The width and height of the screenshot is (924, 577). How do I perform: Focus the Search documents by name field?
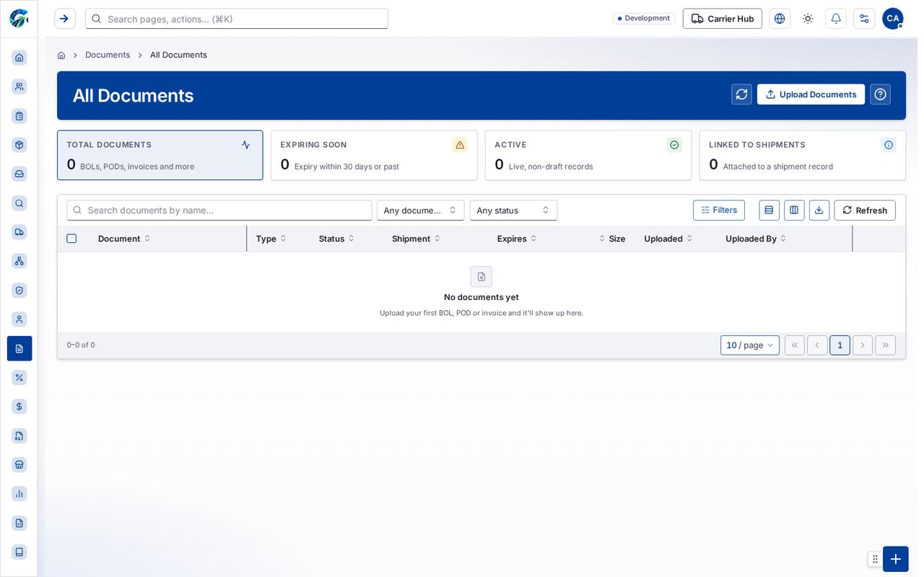pyautogui.click(x=219, y=211)
